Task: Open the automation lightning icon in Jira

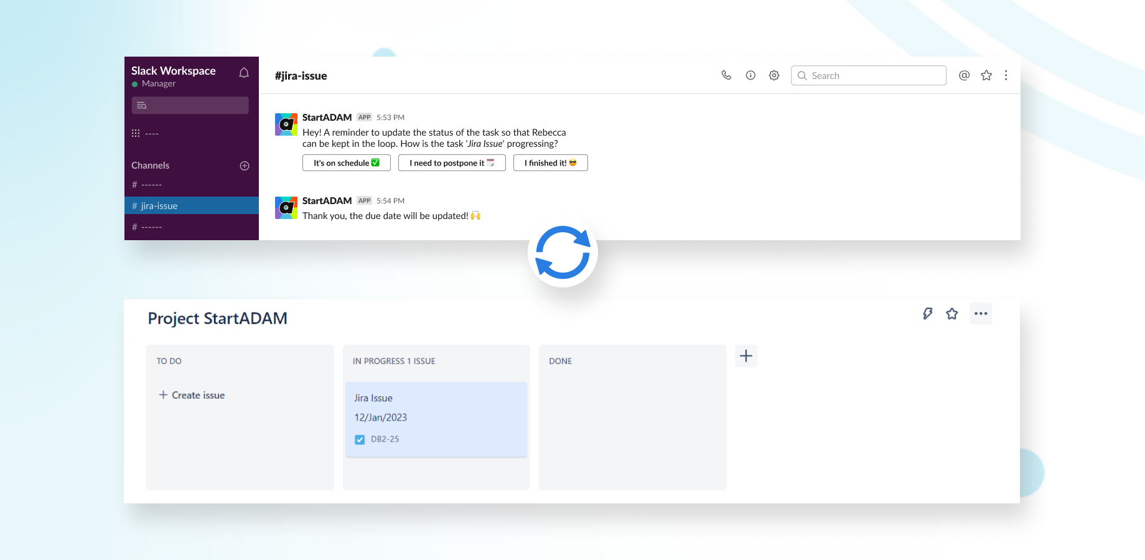Action: [928, 314]
